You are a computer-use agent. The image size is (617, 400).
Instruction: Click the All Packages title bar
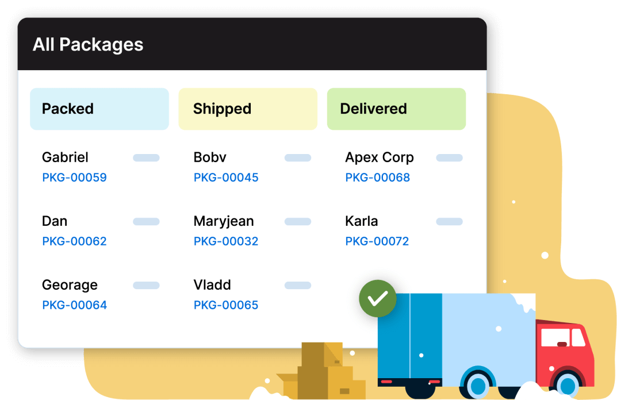[252, 44]
